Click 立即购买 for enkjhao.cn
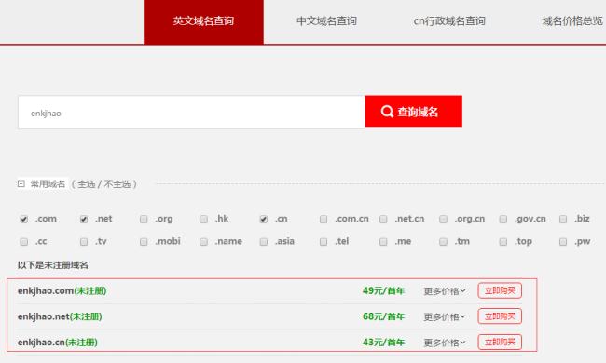606x363 pixels. [500, 343]
